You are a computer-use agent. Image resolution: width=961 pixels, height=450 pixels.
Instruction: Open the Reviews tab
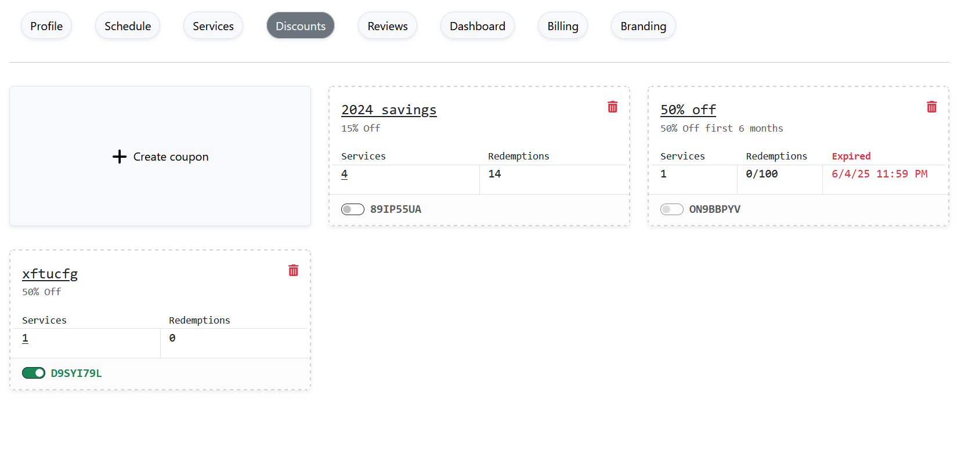(x=388, y=26)
